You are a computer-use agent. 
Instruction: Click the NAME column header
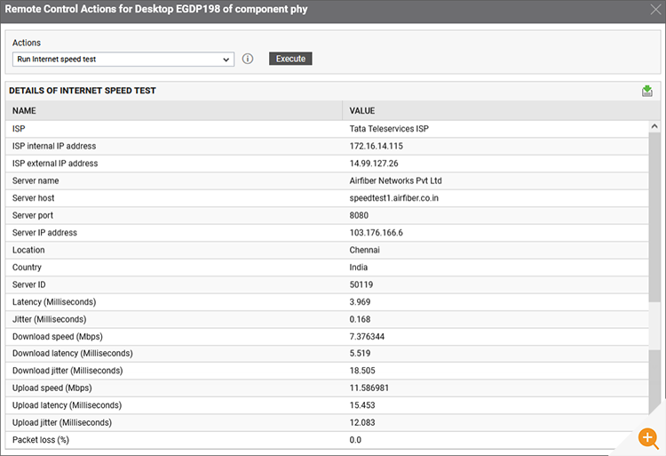[x=174, y=110]
